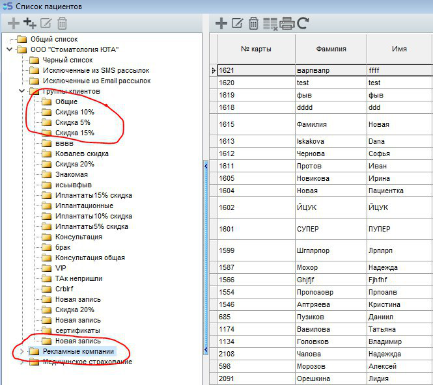
Task: Print the patient list
Action: (287, 24)
